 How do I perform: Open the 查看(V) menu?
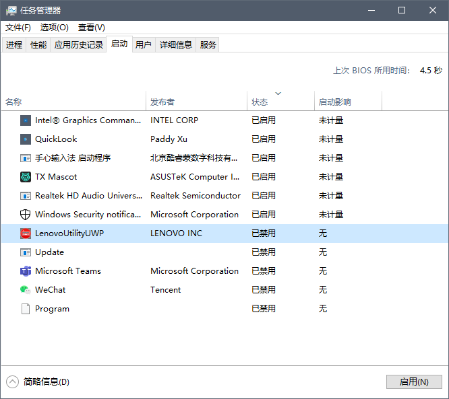(92, 28)
